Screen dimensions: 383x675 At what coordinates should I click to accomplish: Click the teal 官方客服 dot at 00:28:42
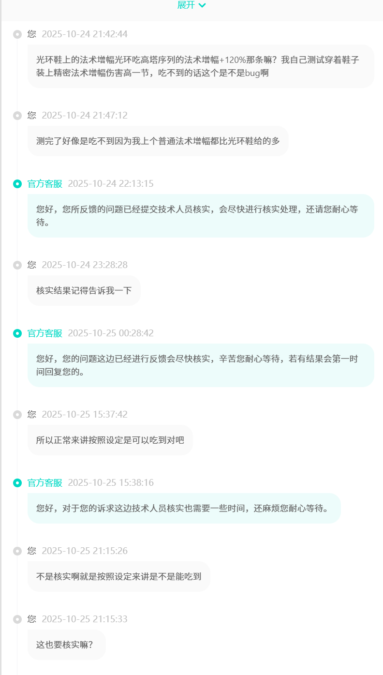pos(17,333)
